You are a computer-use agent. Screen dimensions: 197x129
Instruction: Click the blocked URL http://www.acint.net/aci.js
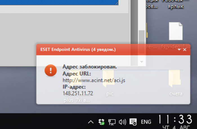[94, 80]
